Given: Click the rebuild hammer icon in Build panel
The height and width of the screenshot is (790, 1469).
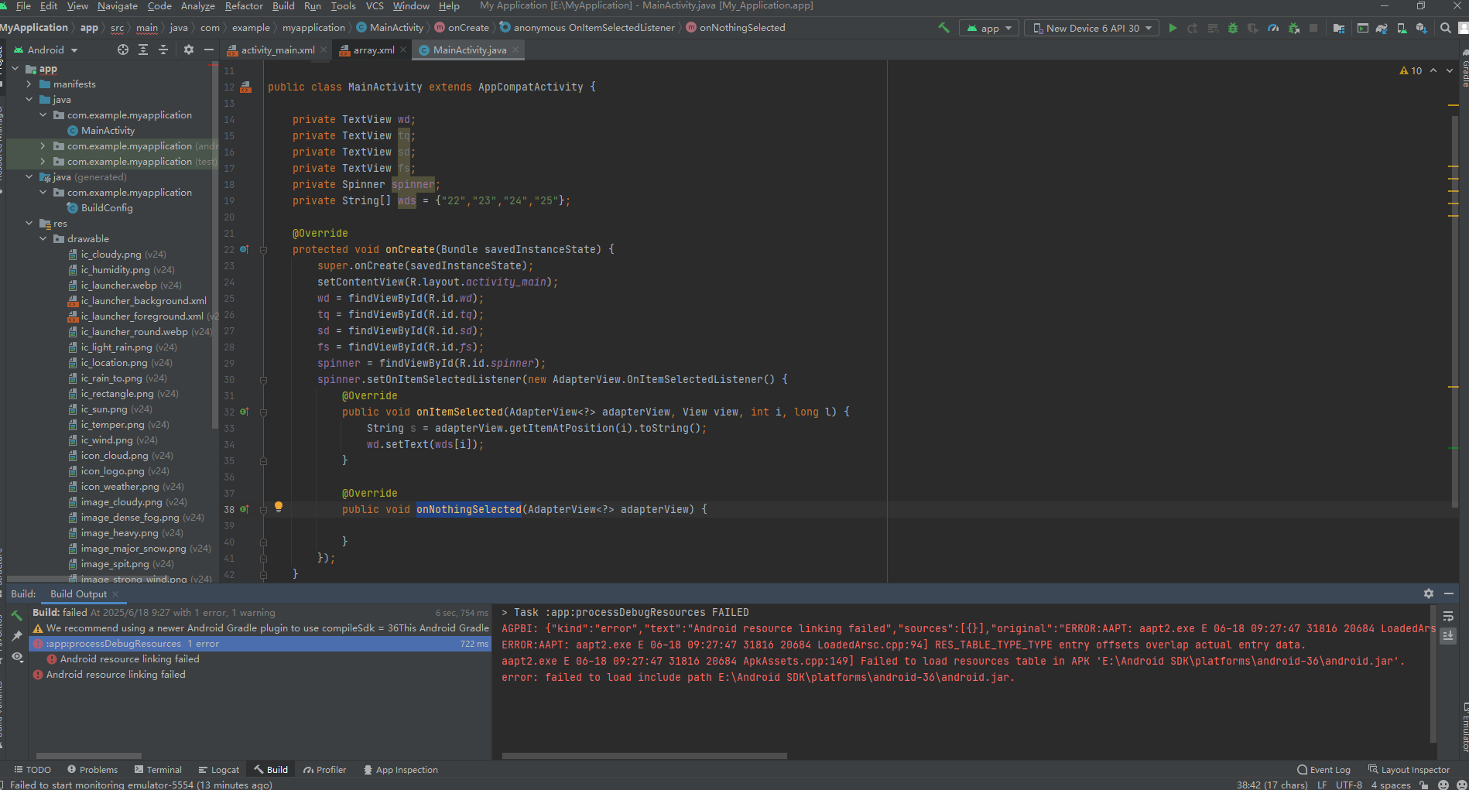Looking at the screenshot, I should pos(16,616).
